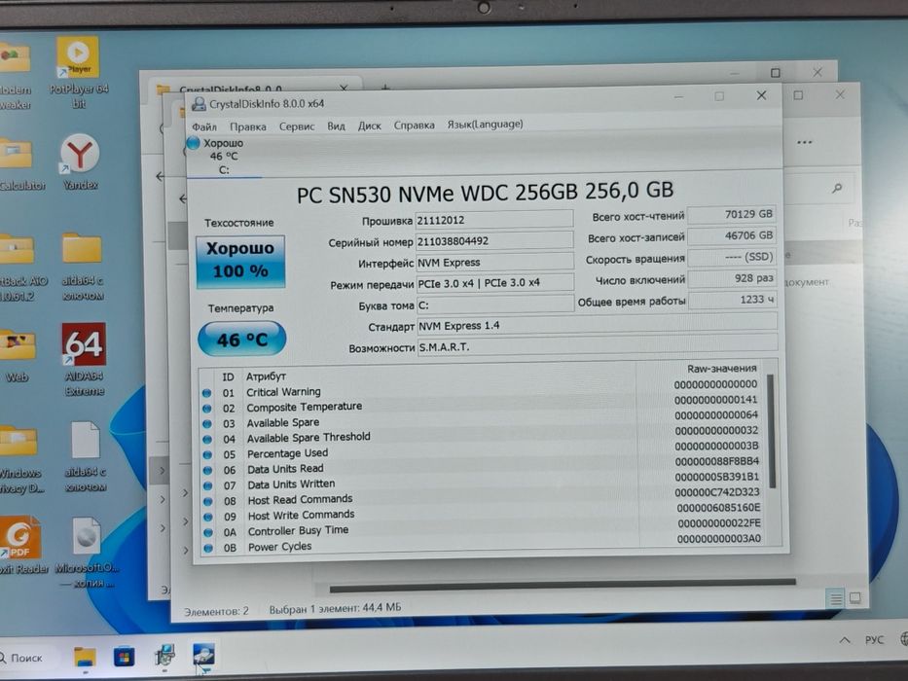Open the AIDA64 Extreme desktop shortcut

tap(85, 359)
